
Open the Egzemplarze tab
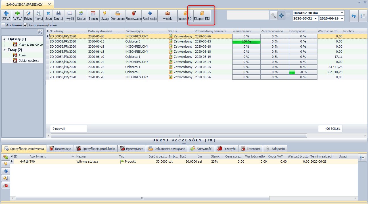[x=132, y=148]
